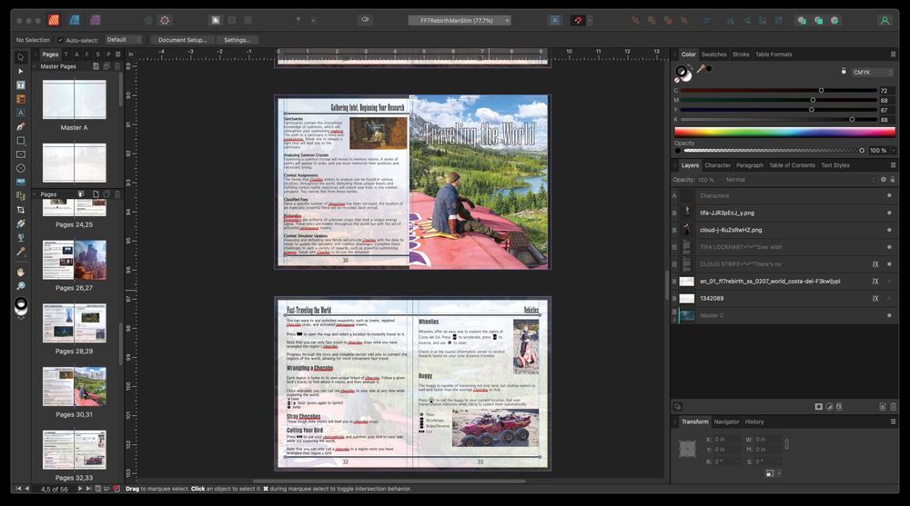Open the Table Formats tab
The width and height of the screenshot is (910, 506).
coord(773,55)
